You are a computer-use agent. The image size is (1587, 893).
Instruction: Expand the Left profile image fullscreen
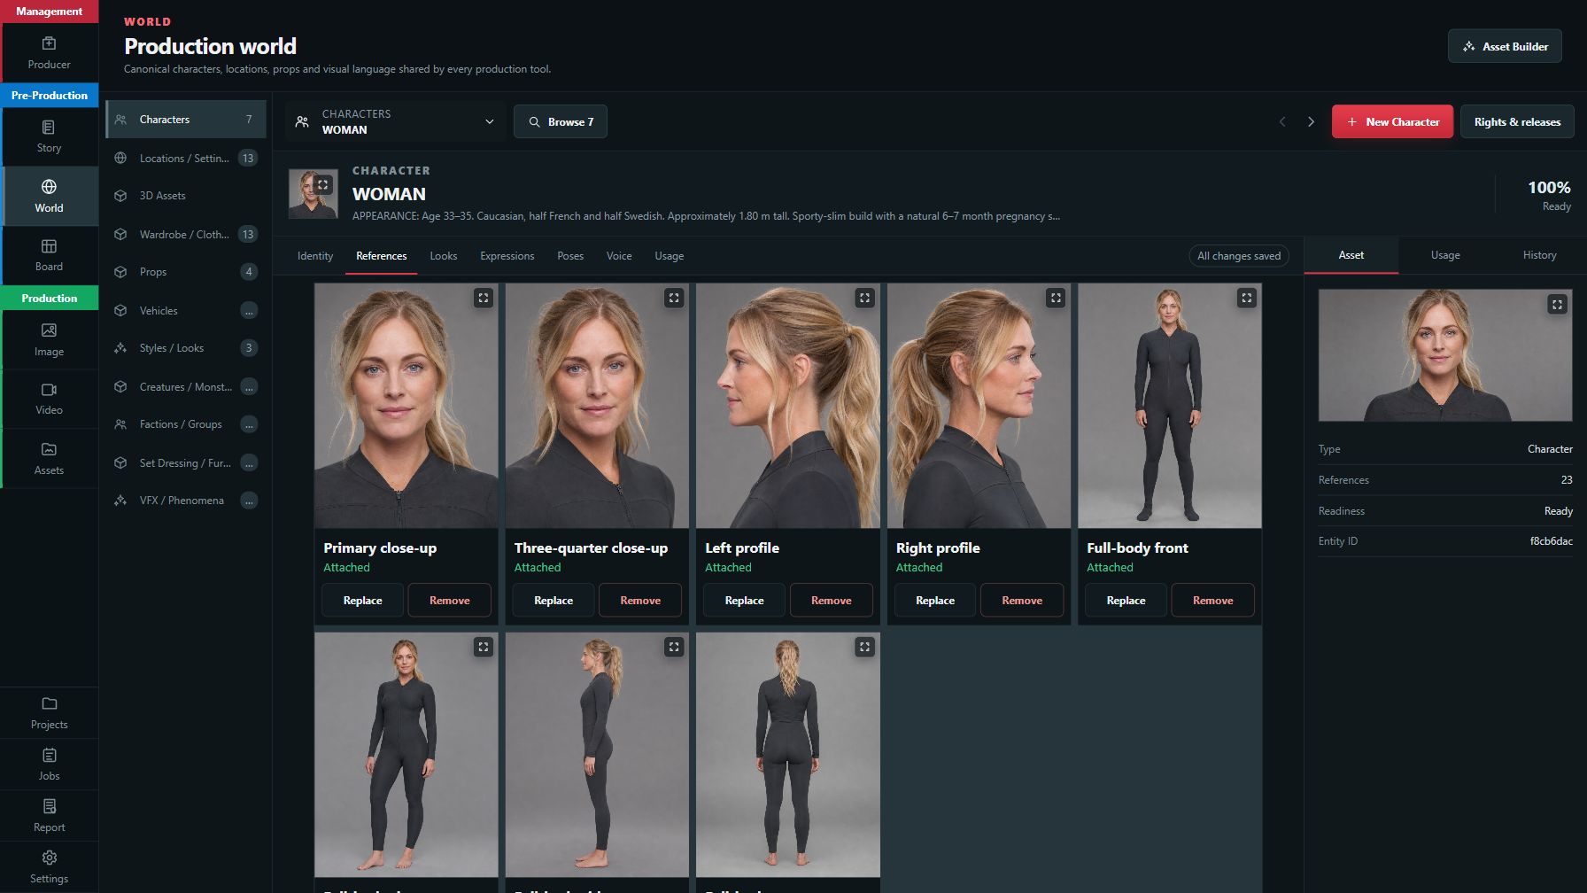point(865,299)
